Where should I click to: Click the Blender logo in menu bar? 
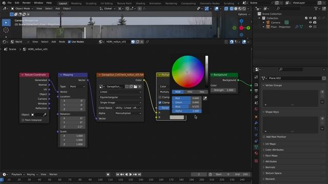[x=4, y=3]
